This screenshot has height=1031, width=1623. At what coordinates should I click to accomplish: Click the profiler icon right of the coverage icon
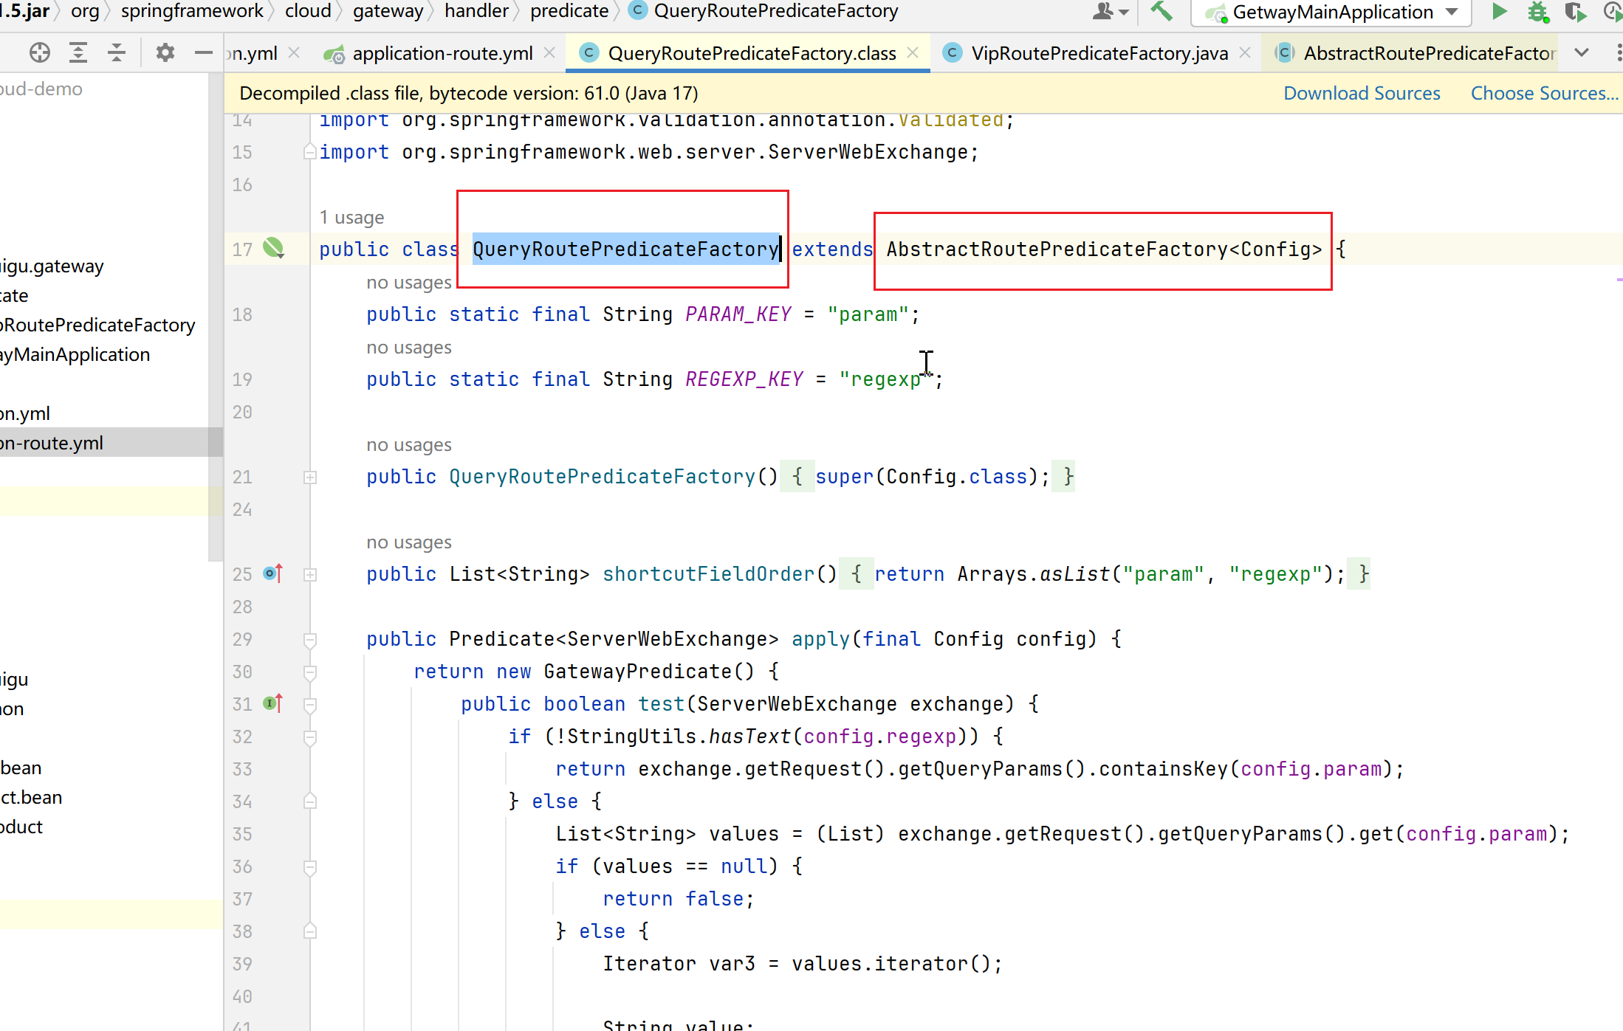pos(1613,12)
